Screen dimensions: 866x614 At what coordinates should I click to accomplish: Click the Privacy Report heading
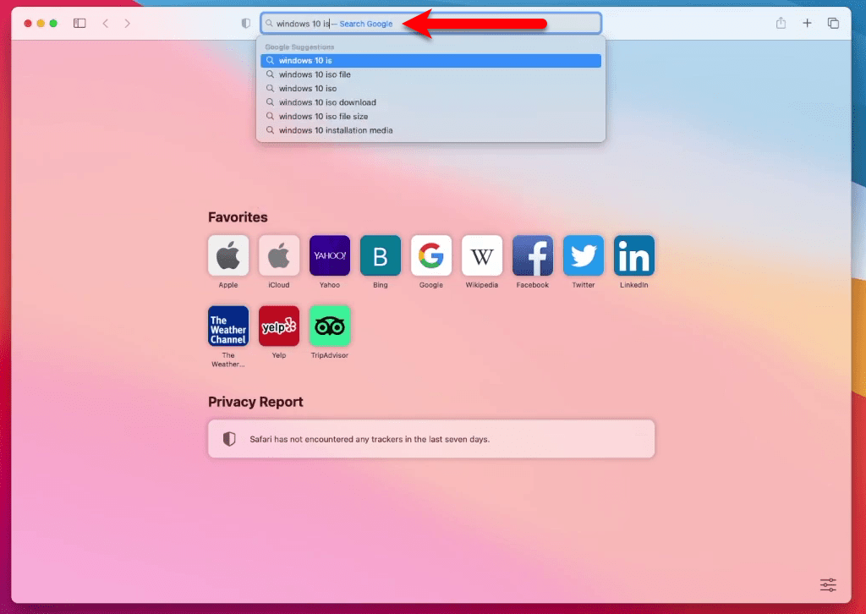tap(255, 402)
